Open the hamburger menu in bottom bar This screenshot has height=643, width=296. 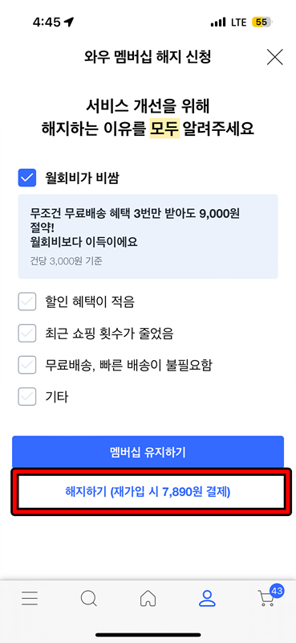(x=30, y=599)
